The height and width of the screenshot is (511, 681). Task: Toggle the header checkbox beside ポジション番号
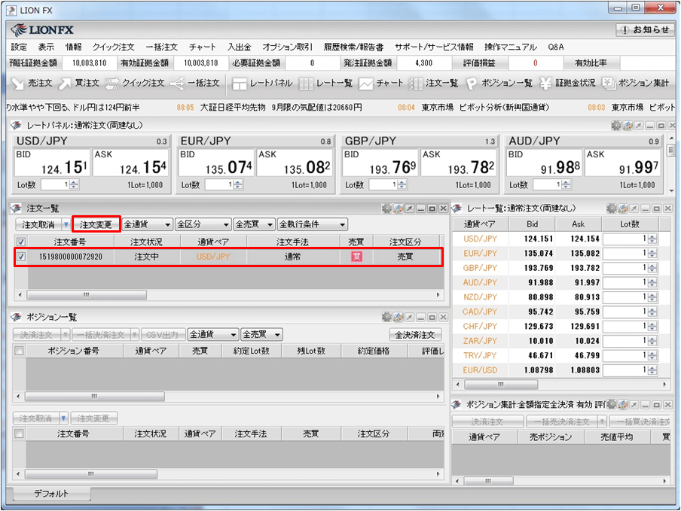tap(19, 351)
